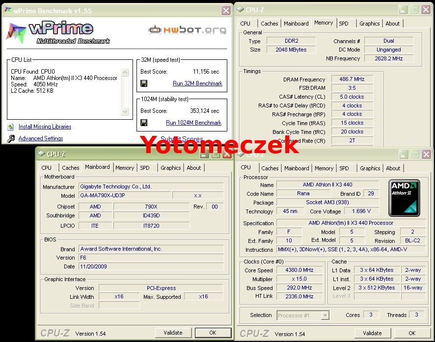Switch to Mainboard tab in Memory window
This screenshot has height=342, width=435.
(x=296, y=24)
